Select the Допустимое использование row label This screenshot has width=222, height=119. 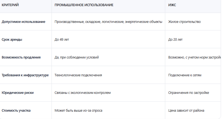coord(23,22)
